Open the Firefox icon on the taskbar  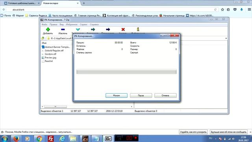point(16,138)
